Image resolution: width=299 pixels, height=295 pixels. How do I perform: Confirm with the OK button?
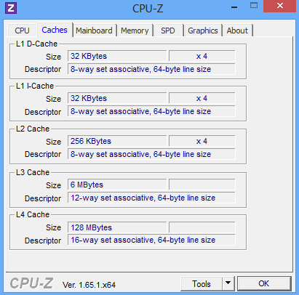264,283
